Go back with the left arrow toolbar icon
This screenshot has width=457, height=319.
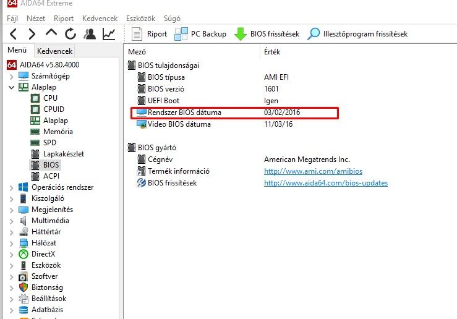[x=13, y=34]
